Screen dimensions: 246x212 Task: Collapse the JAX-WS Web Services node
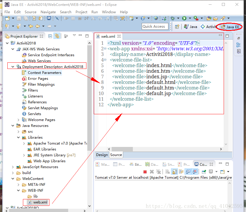pyautogui.click(x=13, y=49)
